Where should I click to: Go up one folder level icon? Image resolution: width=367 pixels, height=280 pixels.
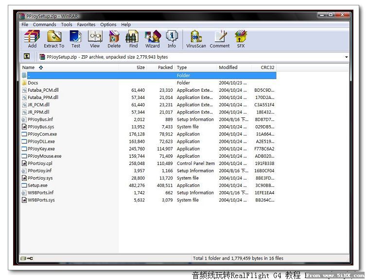[27, 56]
